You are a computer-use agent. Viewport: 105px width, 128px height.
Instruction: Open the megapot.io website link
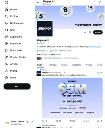coord(44,51)
